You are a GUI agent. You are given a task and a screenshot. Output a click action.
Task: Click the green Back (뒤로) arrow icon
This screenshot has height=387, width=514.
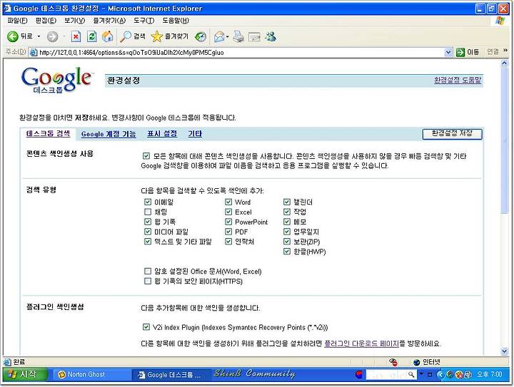pyautogui.click(x=12, y=36)
